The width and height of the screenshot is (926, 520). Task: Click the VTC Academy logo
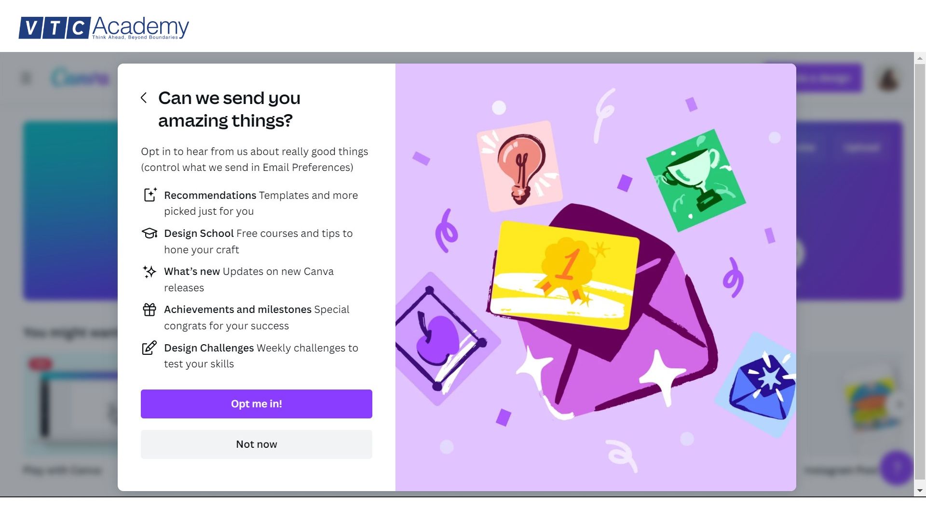(104, 27)
